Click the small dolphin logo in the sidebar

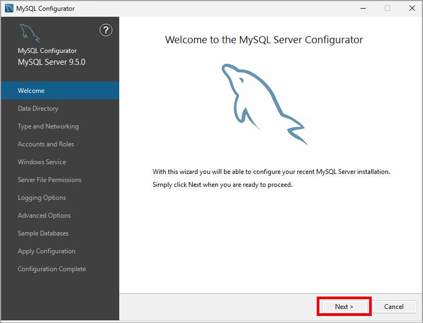30,34
